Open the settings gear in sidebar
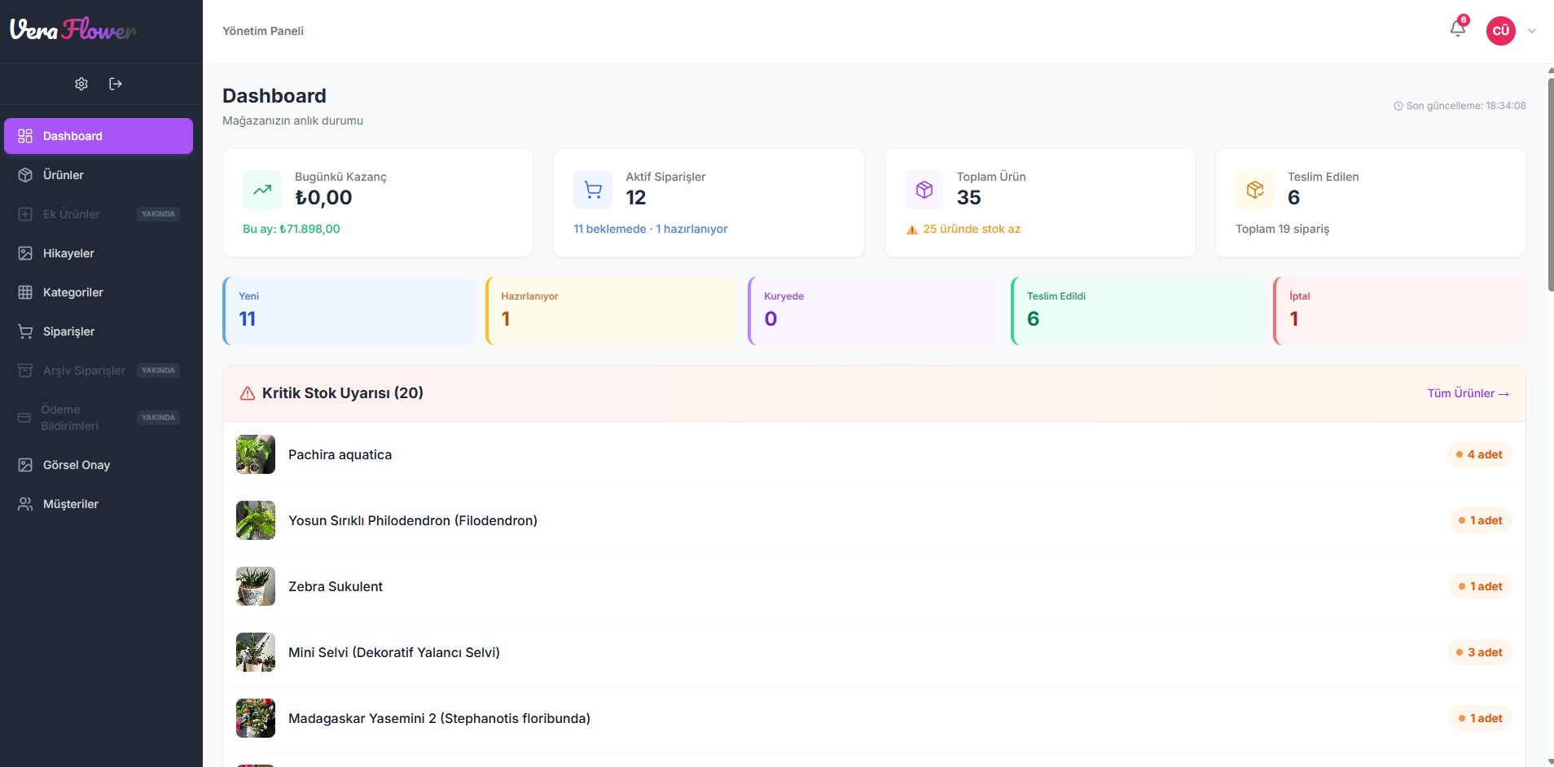1554x767 pixels. pyautogui.click(x=81, y=84)
